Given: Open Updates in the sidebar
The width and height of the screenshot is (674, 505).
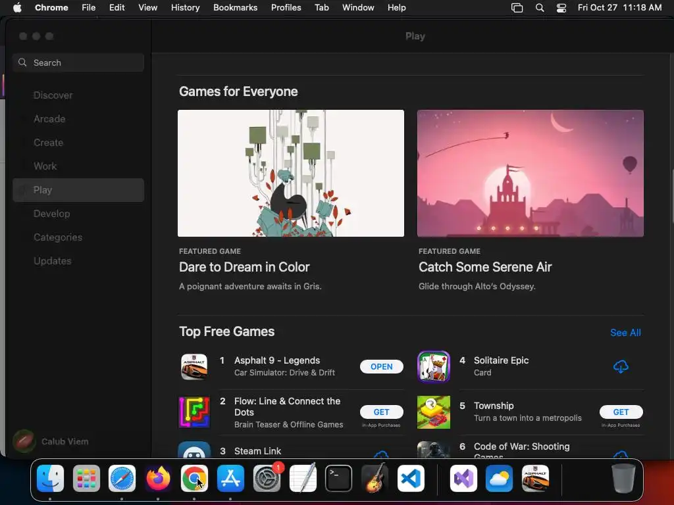Looking at the screenshot, I should click(x=78, y=260).
